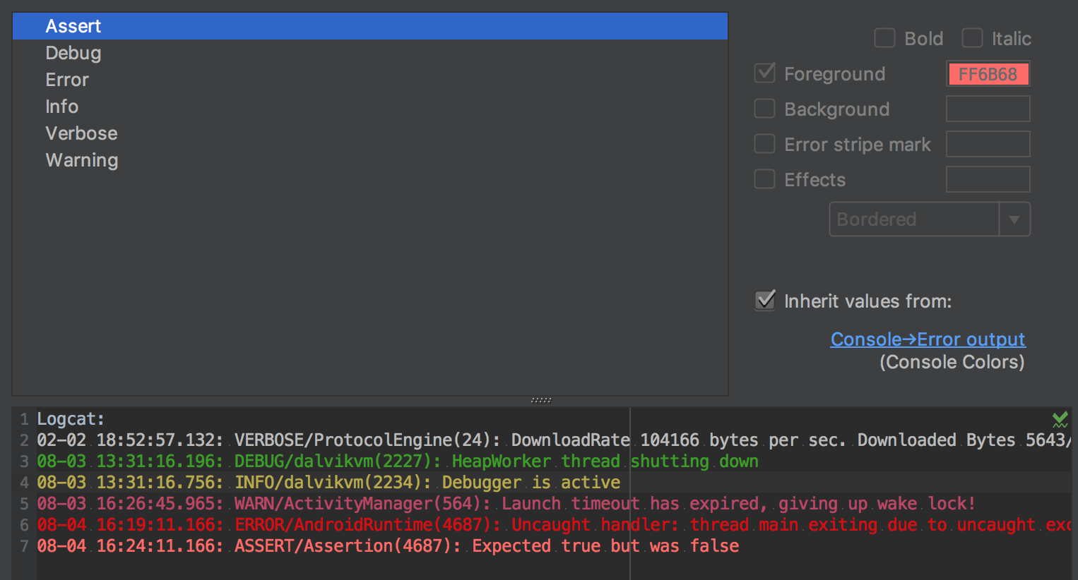Click the Effects color swatch
1078x580 pixels.
[x=988, y=180]
